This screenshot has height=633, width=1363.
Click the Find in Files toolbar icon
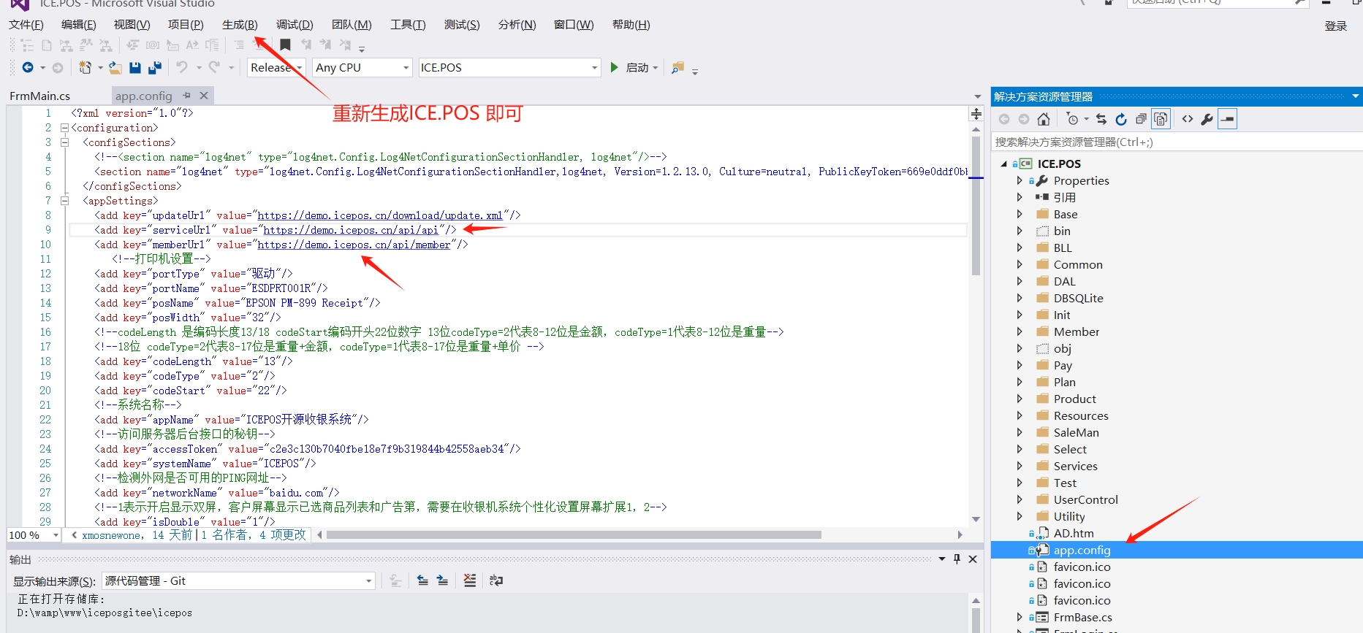[x=678, y=67]
